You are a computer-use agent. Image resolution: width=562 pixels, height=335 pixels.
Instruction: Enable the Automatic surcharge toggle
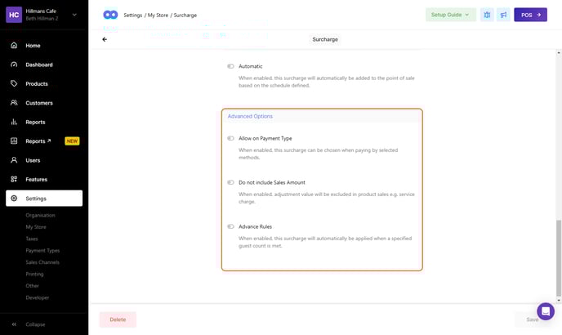coord(230,66)
